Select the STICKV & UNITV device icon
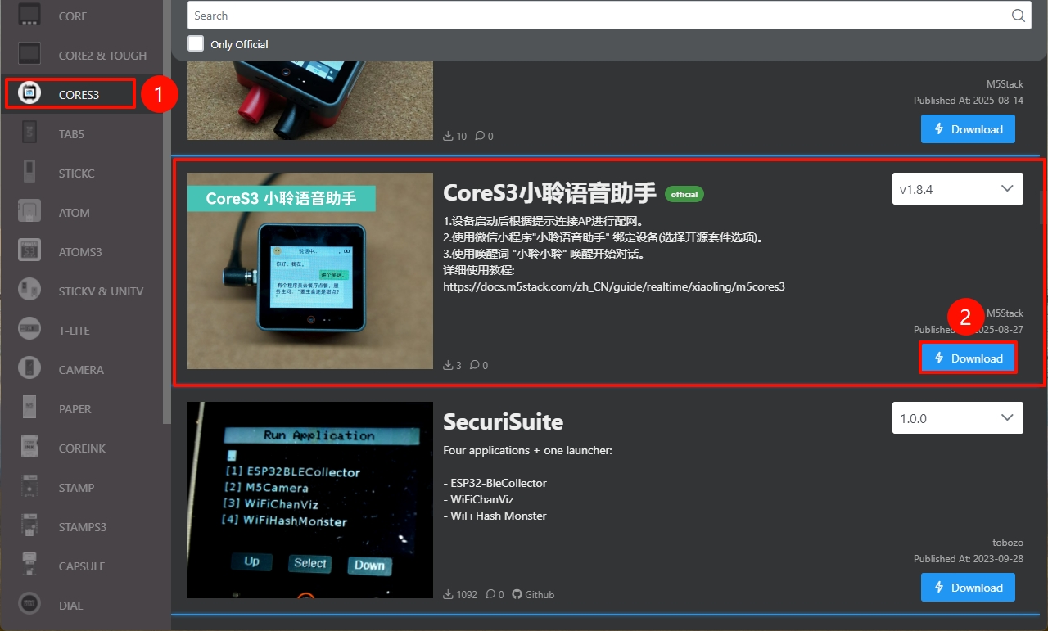This screenshot has width=1048, height=631. [29, 291]
